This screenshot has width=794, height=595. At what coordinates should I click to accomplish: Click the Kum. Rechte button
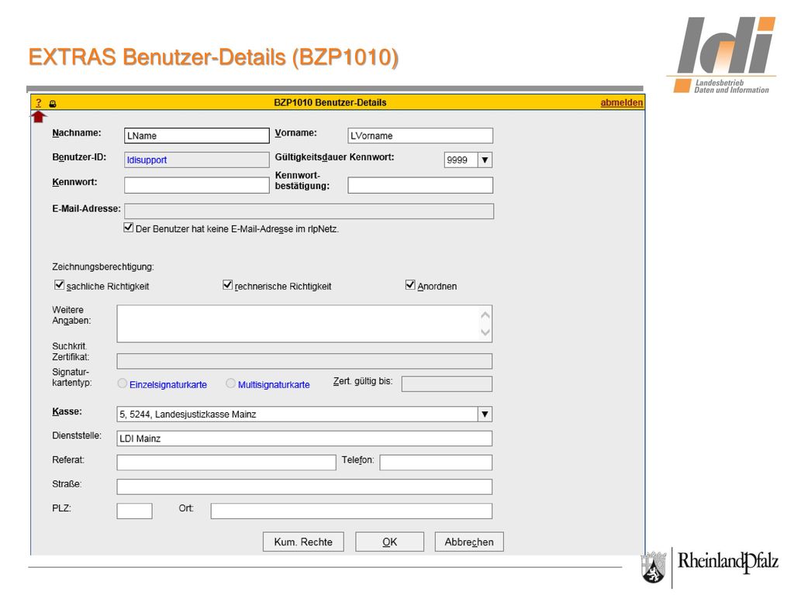tap(303, 542)
